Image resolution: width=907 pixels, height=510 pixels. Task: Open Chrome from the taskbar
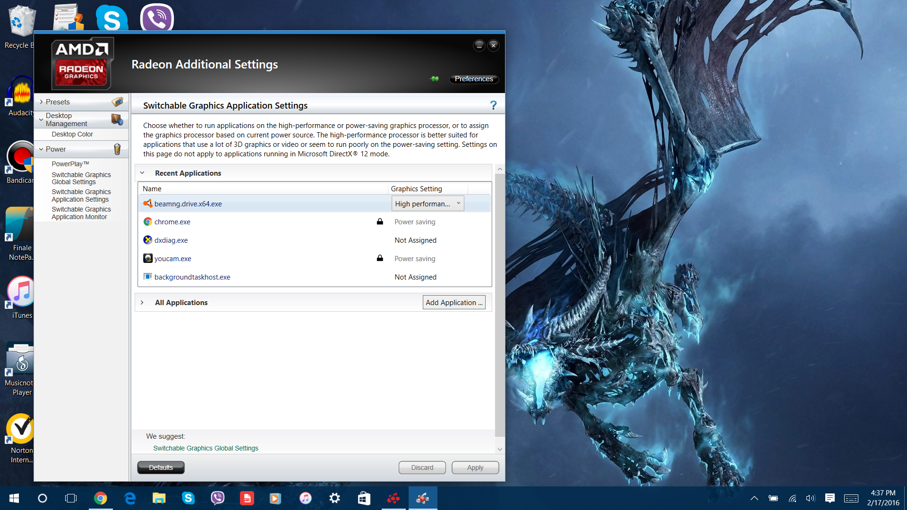(x=100, y=498)
